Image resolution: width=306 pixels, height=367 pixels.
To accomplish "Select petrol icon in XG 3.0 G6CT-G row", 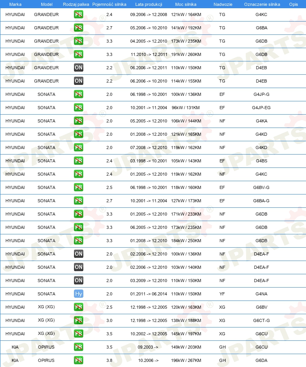I will tap(78, 320).
